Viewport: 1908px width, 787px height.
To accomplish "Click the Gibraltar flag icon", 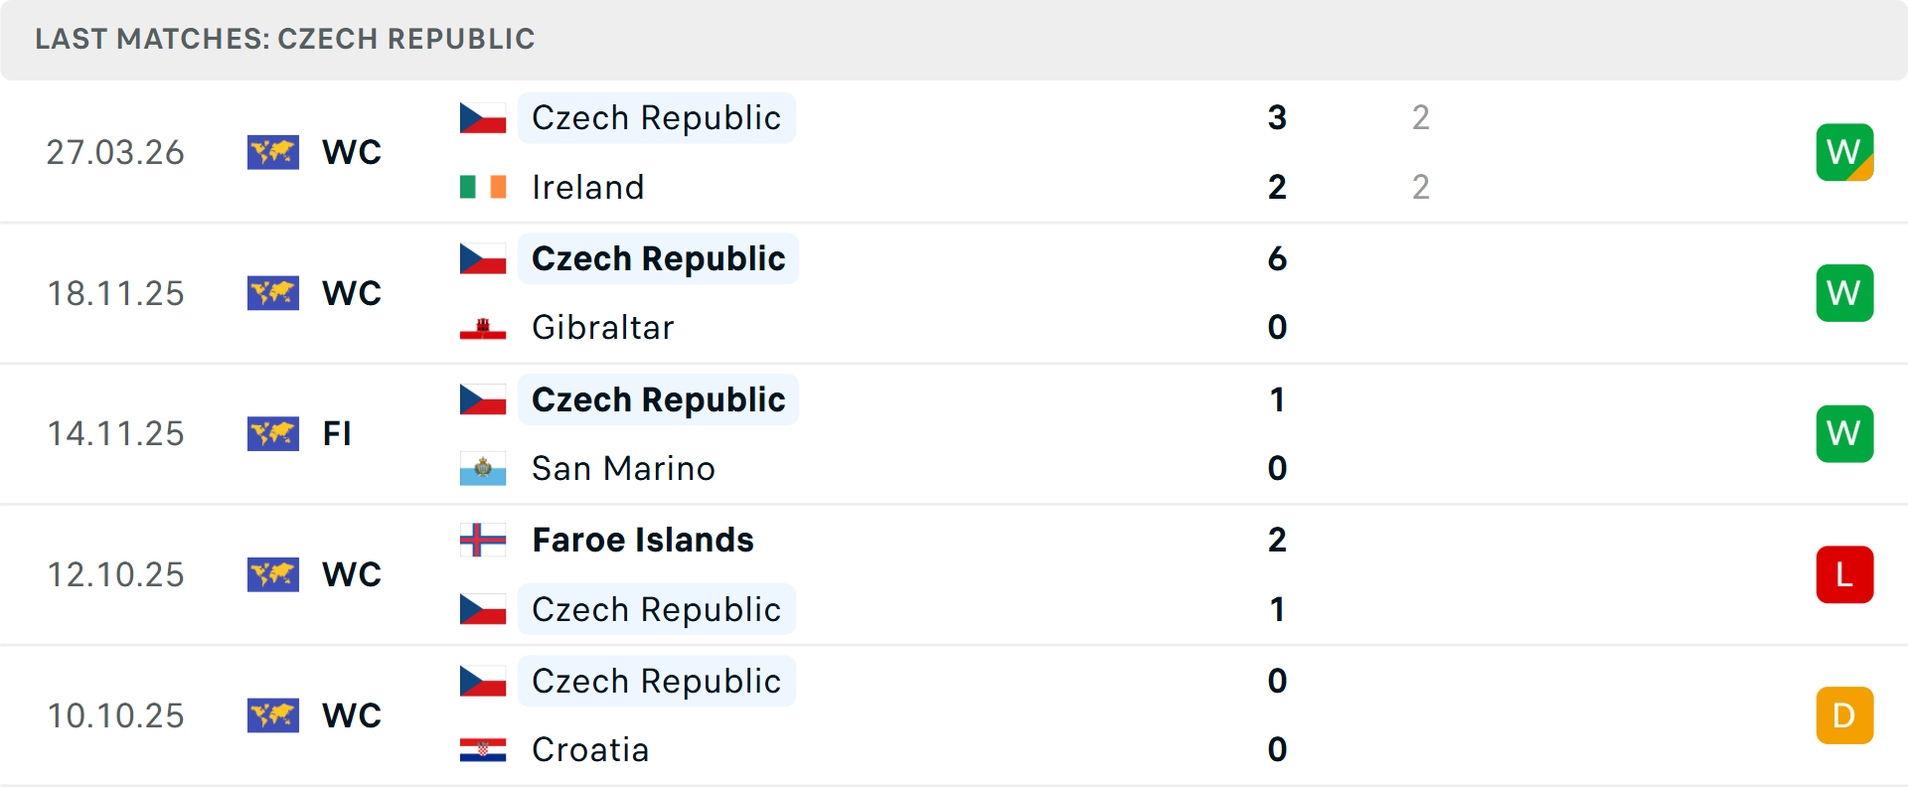I will point(483,328).
